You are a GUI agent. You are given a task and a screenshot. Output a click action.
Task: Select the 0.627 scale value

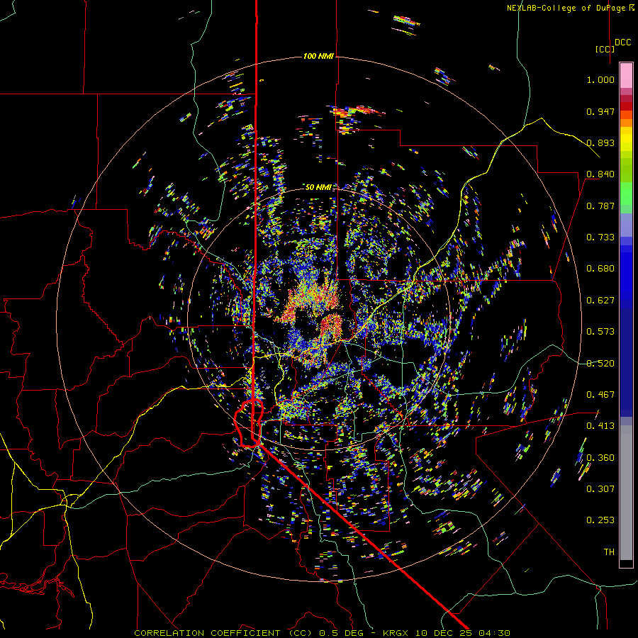coord(600,301)
